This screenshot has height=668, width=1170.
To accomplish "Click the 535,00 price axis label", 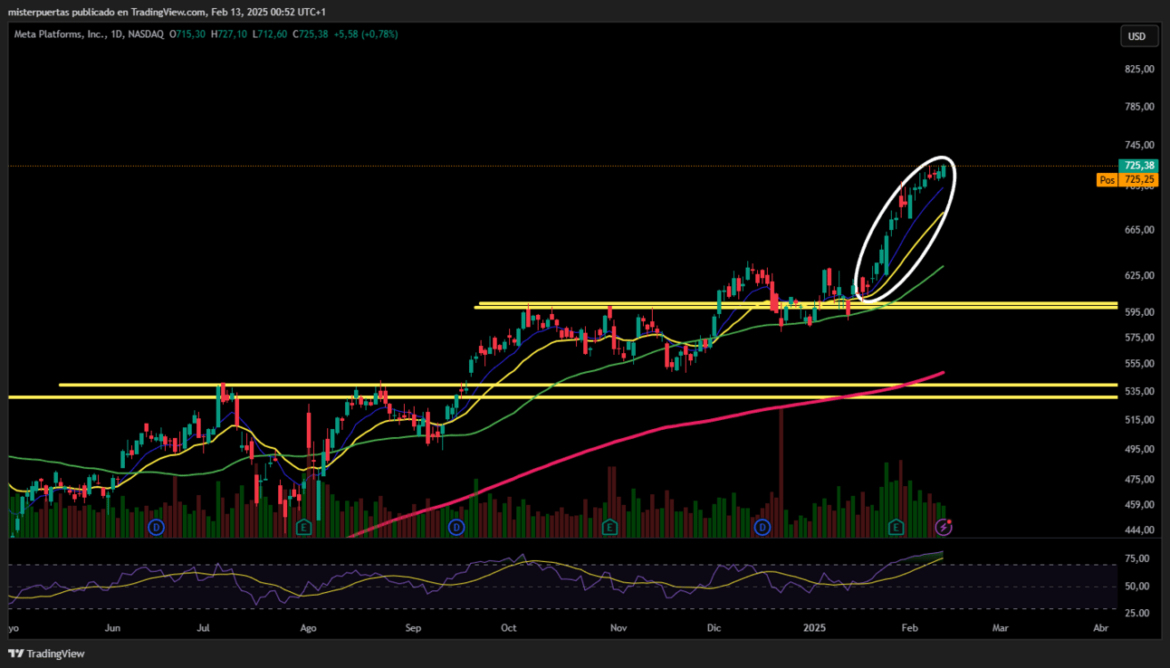I will pos(1139,391).
